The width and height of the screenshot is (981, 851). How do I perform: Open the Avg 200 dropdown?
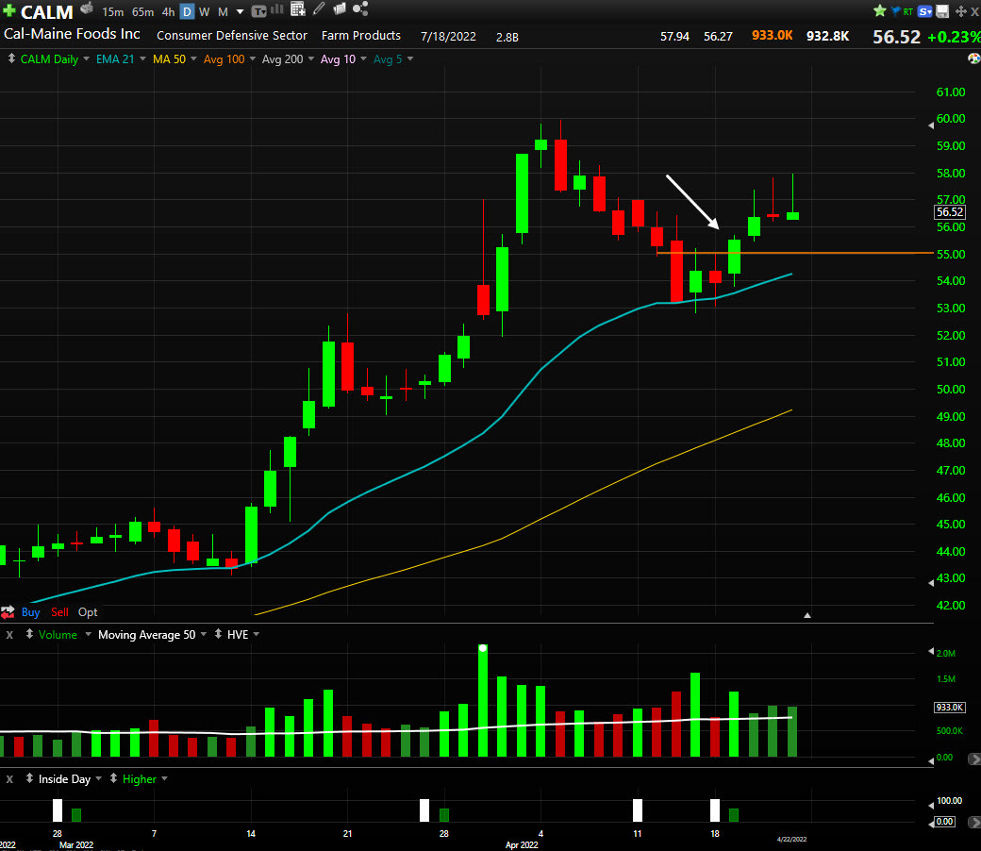(x=310, y=58)
